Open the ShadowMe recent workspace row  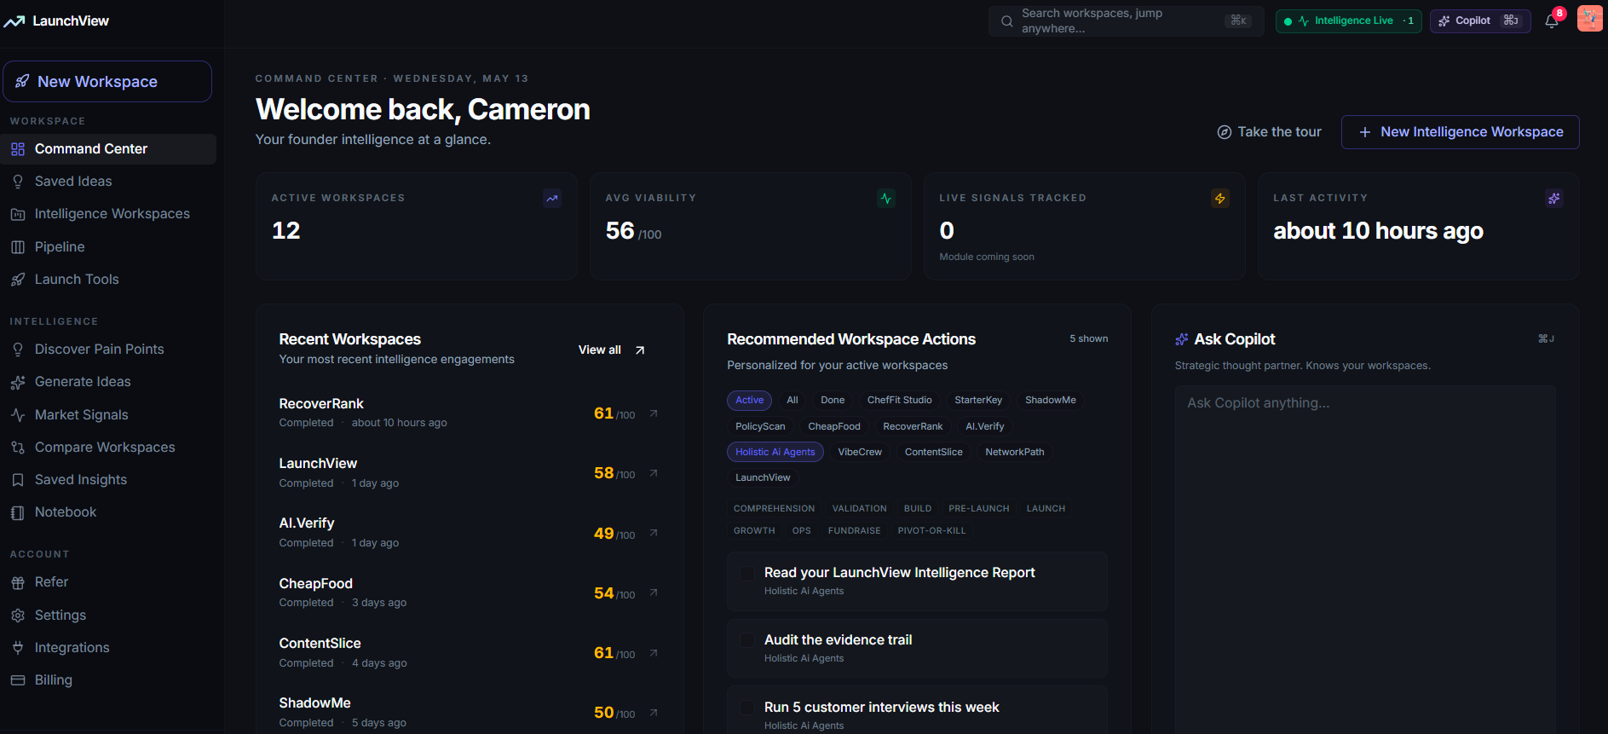(x=470, y=713)
